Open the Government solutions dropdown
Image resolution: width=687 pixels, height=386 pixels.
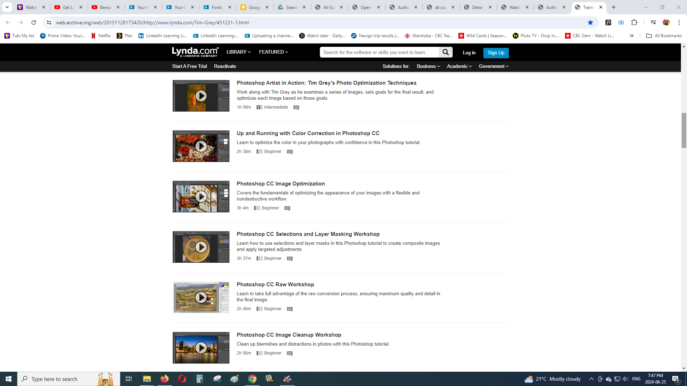point(493,66)
